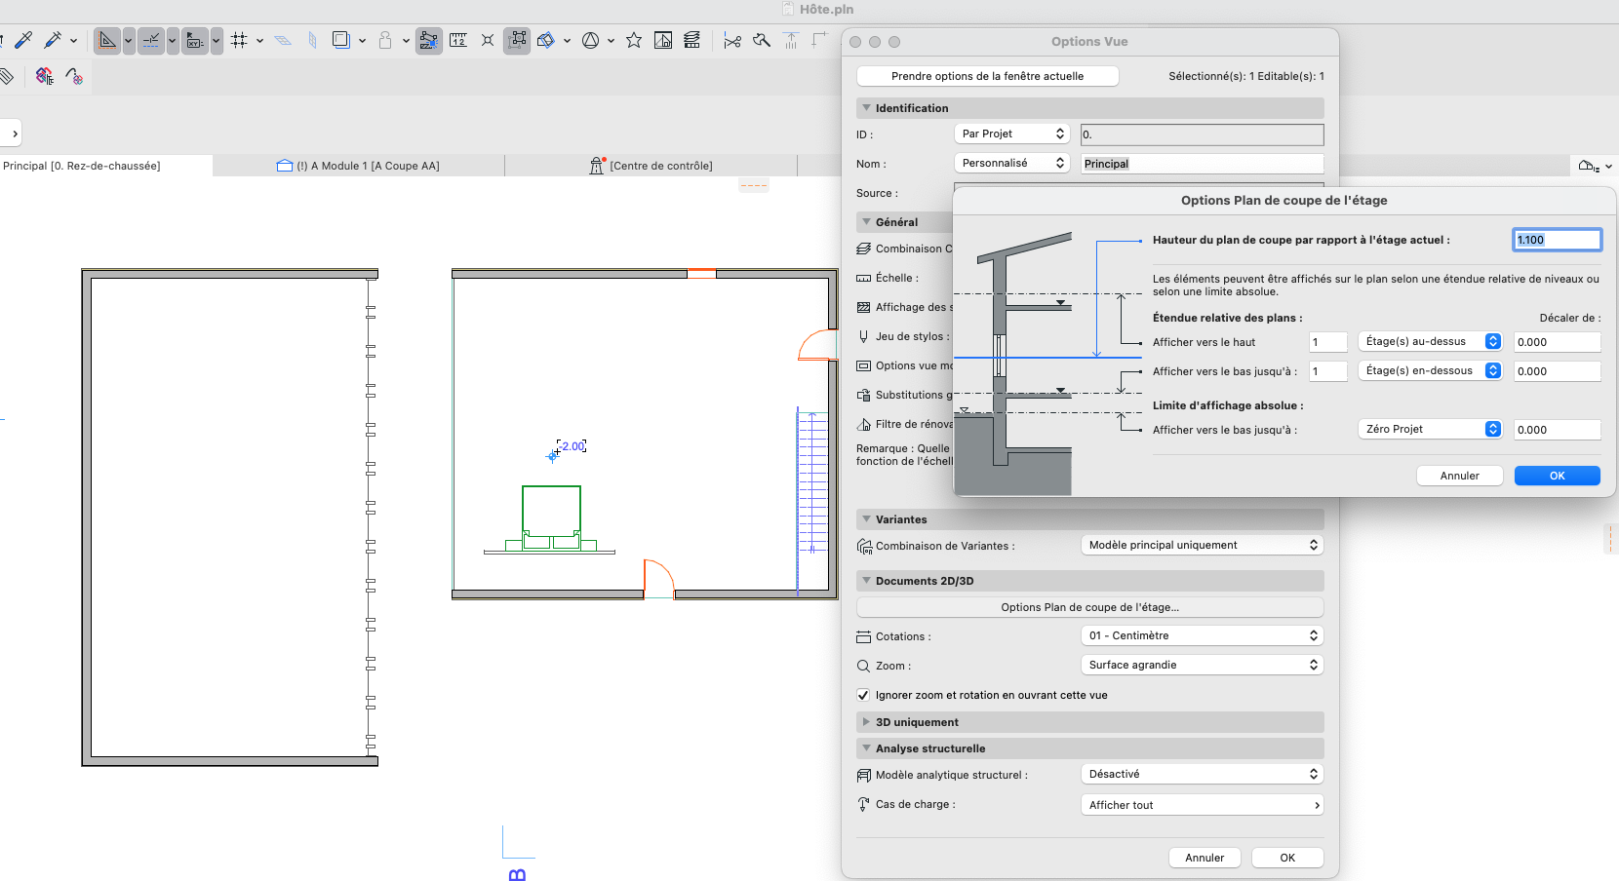Collapse the Identification section
Image resolution: width=1619 pixels, height=881 pixels.
pyautogui.click(x=866, y=108)
